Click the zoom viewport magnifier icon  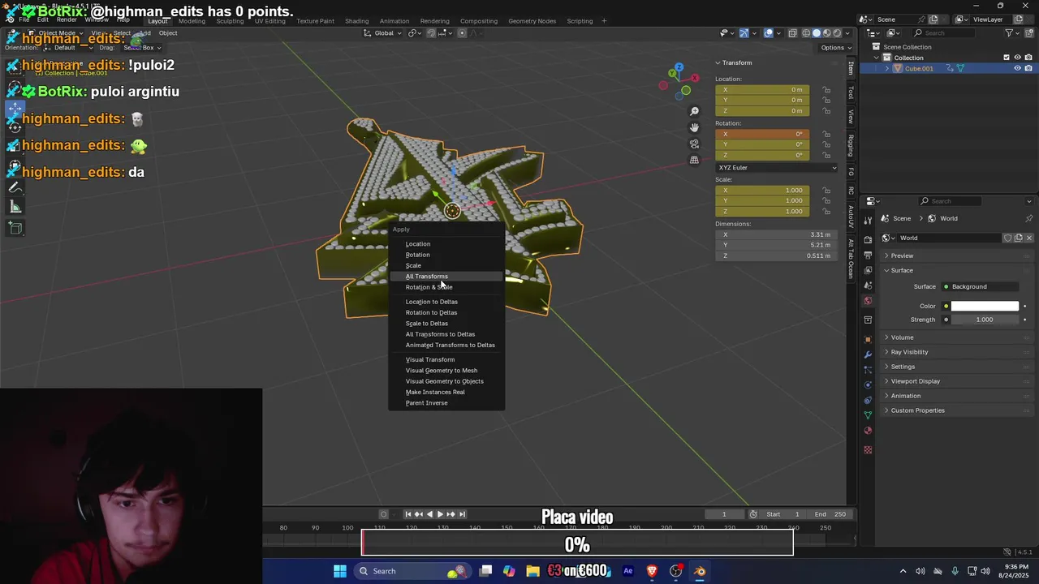coord(694,111)
